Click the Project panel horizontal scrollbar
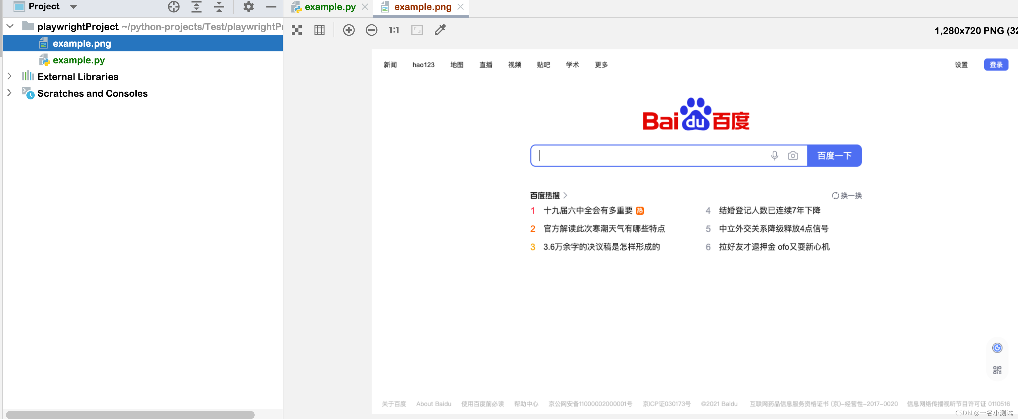Viewport: 1018px width, 419px height. [x=130, y=415]
